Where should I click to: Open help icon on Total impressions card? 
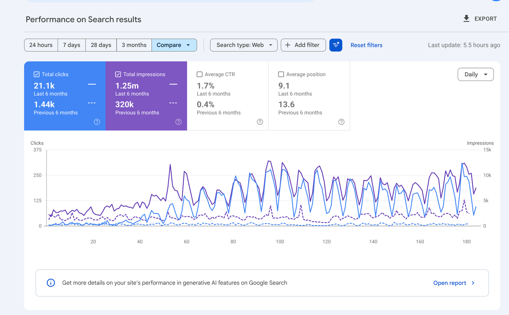point(178,122)
